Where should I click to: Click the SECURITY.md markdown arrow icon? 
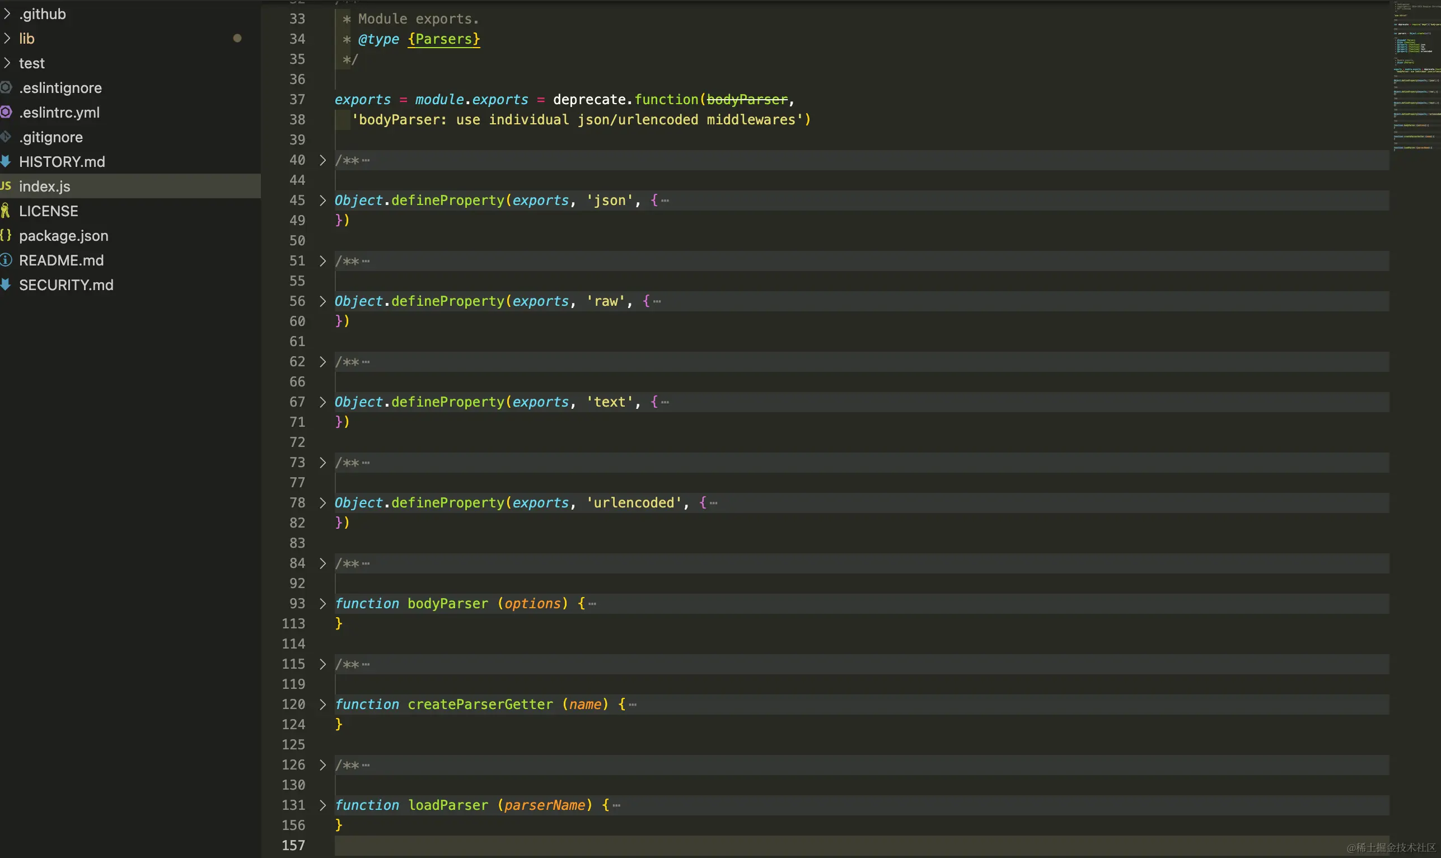coord(6,285)
